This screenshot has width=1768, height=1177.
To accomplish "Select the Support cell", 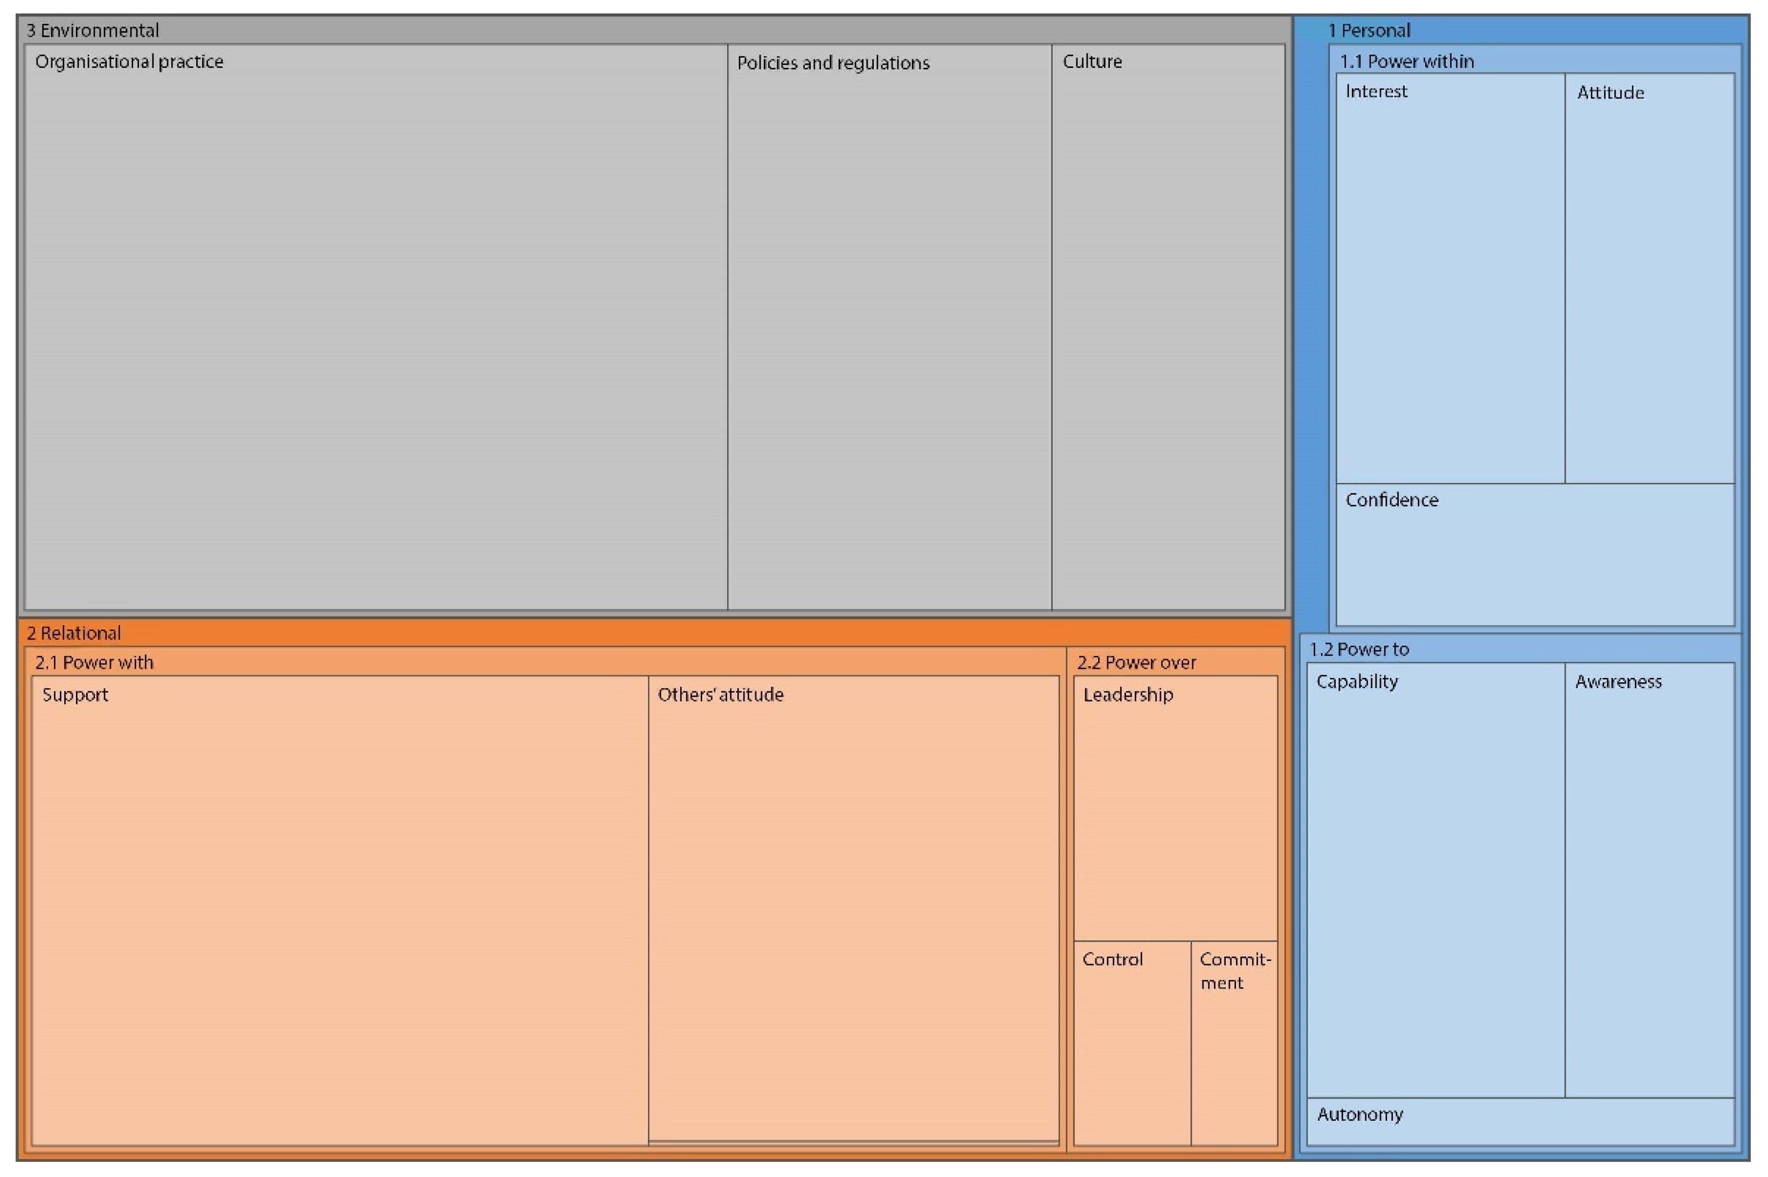I will click(x=340, y=910).
